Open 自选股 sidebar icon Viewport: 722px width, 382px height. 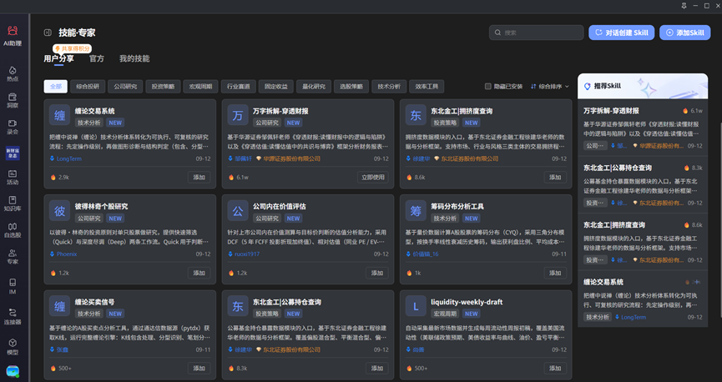[x=13, y=230]
